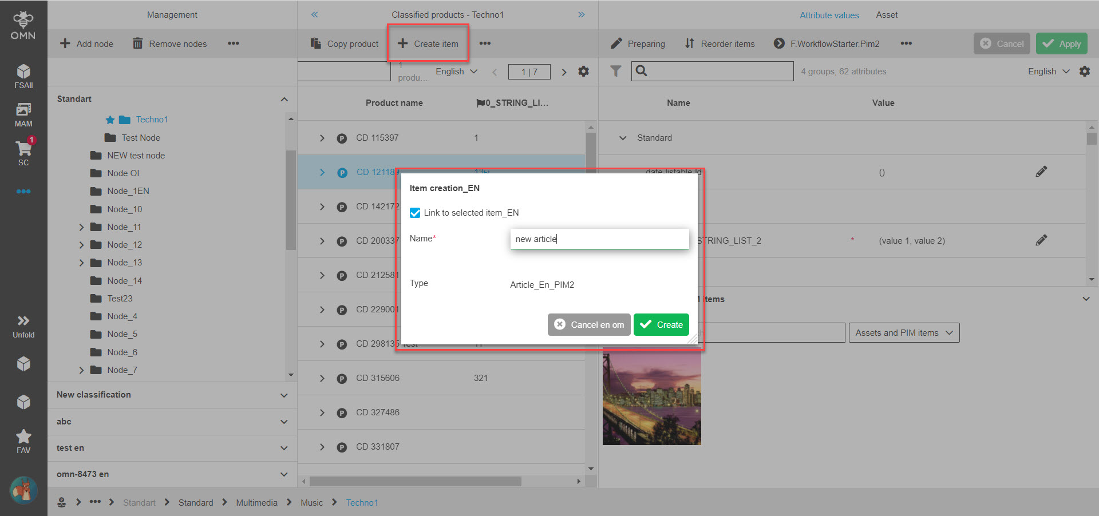Uncheck Link to selected item_EN
Image resolution: width=1099 pixels, height=516 pixels.
(414, 213)
